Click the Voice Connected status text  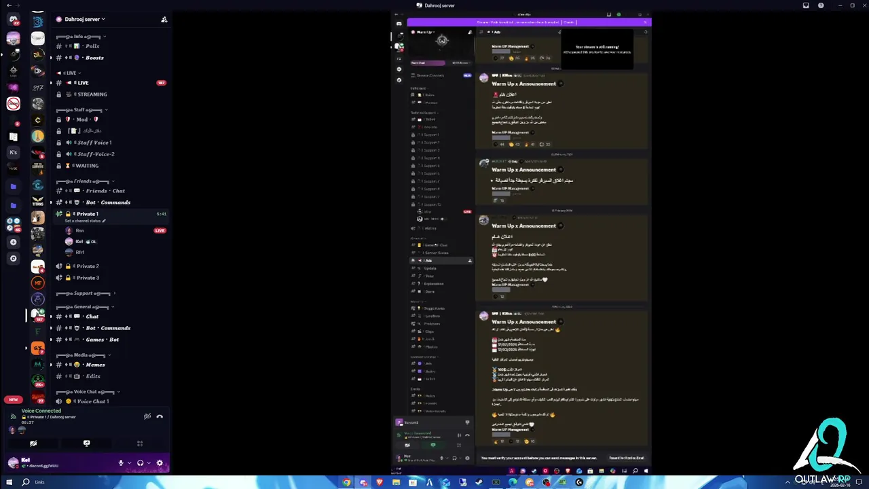point(41,411)
